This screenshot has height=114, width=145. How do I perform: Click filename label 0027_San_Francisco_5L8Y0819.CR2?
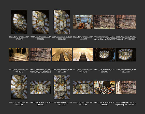click(x=105, y=71)
